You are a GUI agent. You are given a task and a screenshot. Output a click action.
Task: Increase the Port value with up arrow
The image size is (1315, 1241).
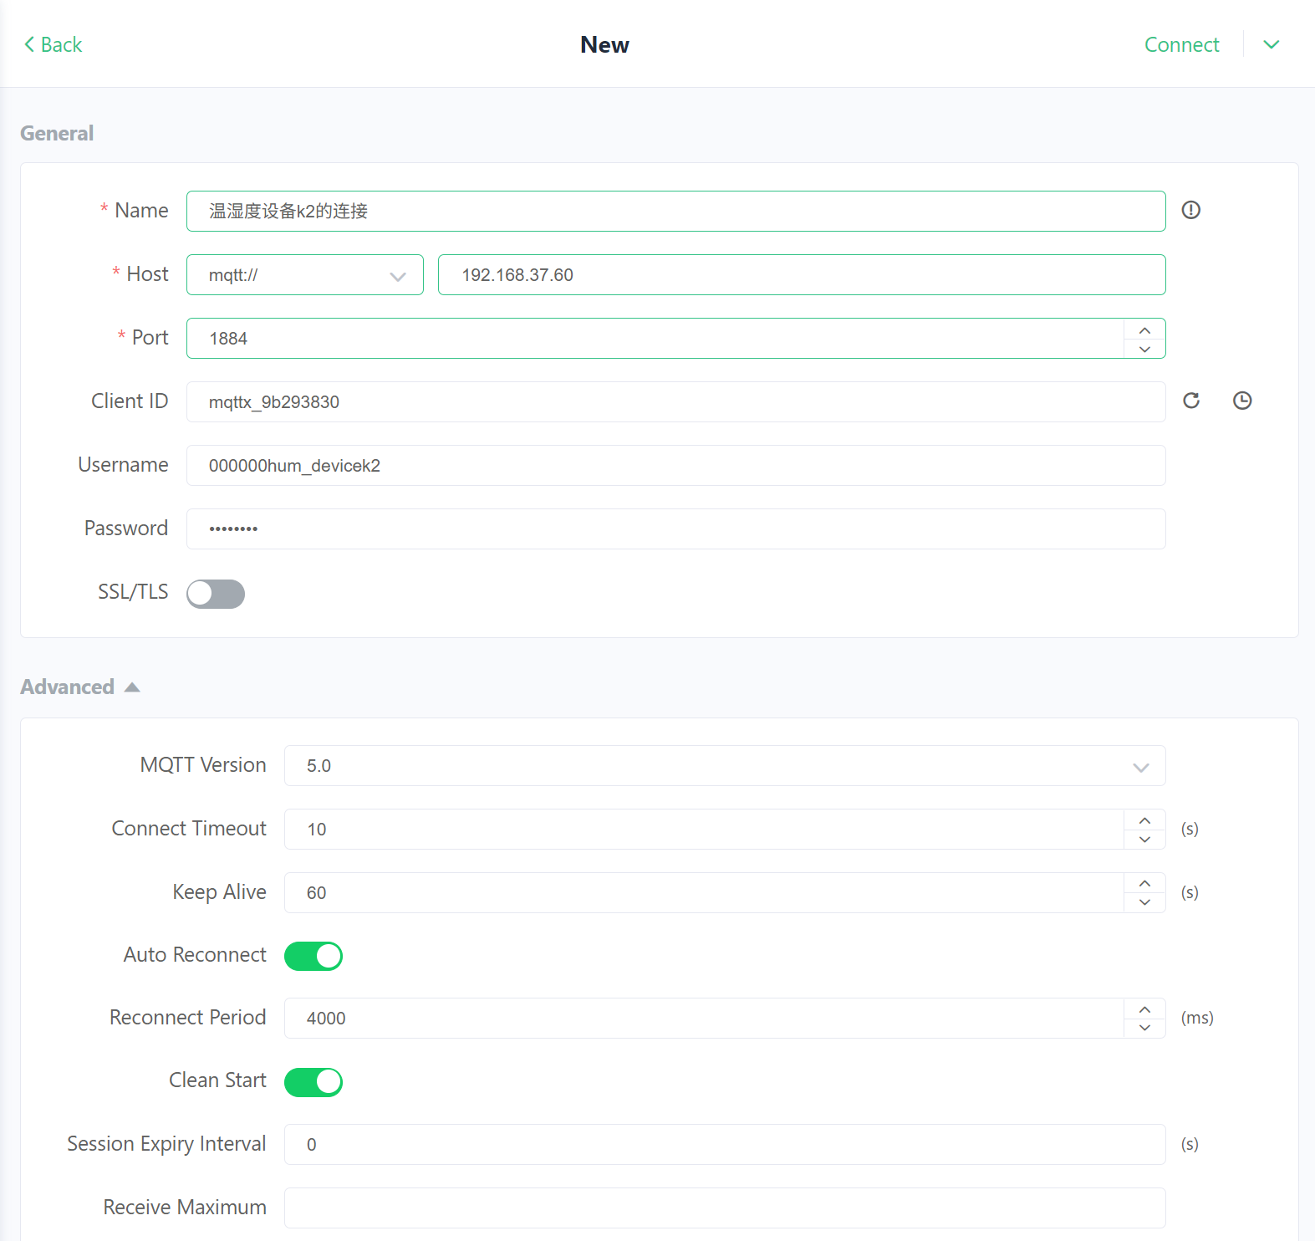click(x=1144, y=329)
